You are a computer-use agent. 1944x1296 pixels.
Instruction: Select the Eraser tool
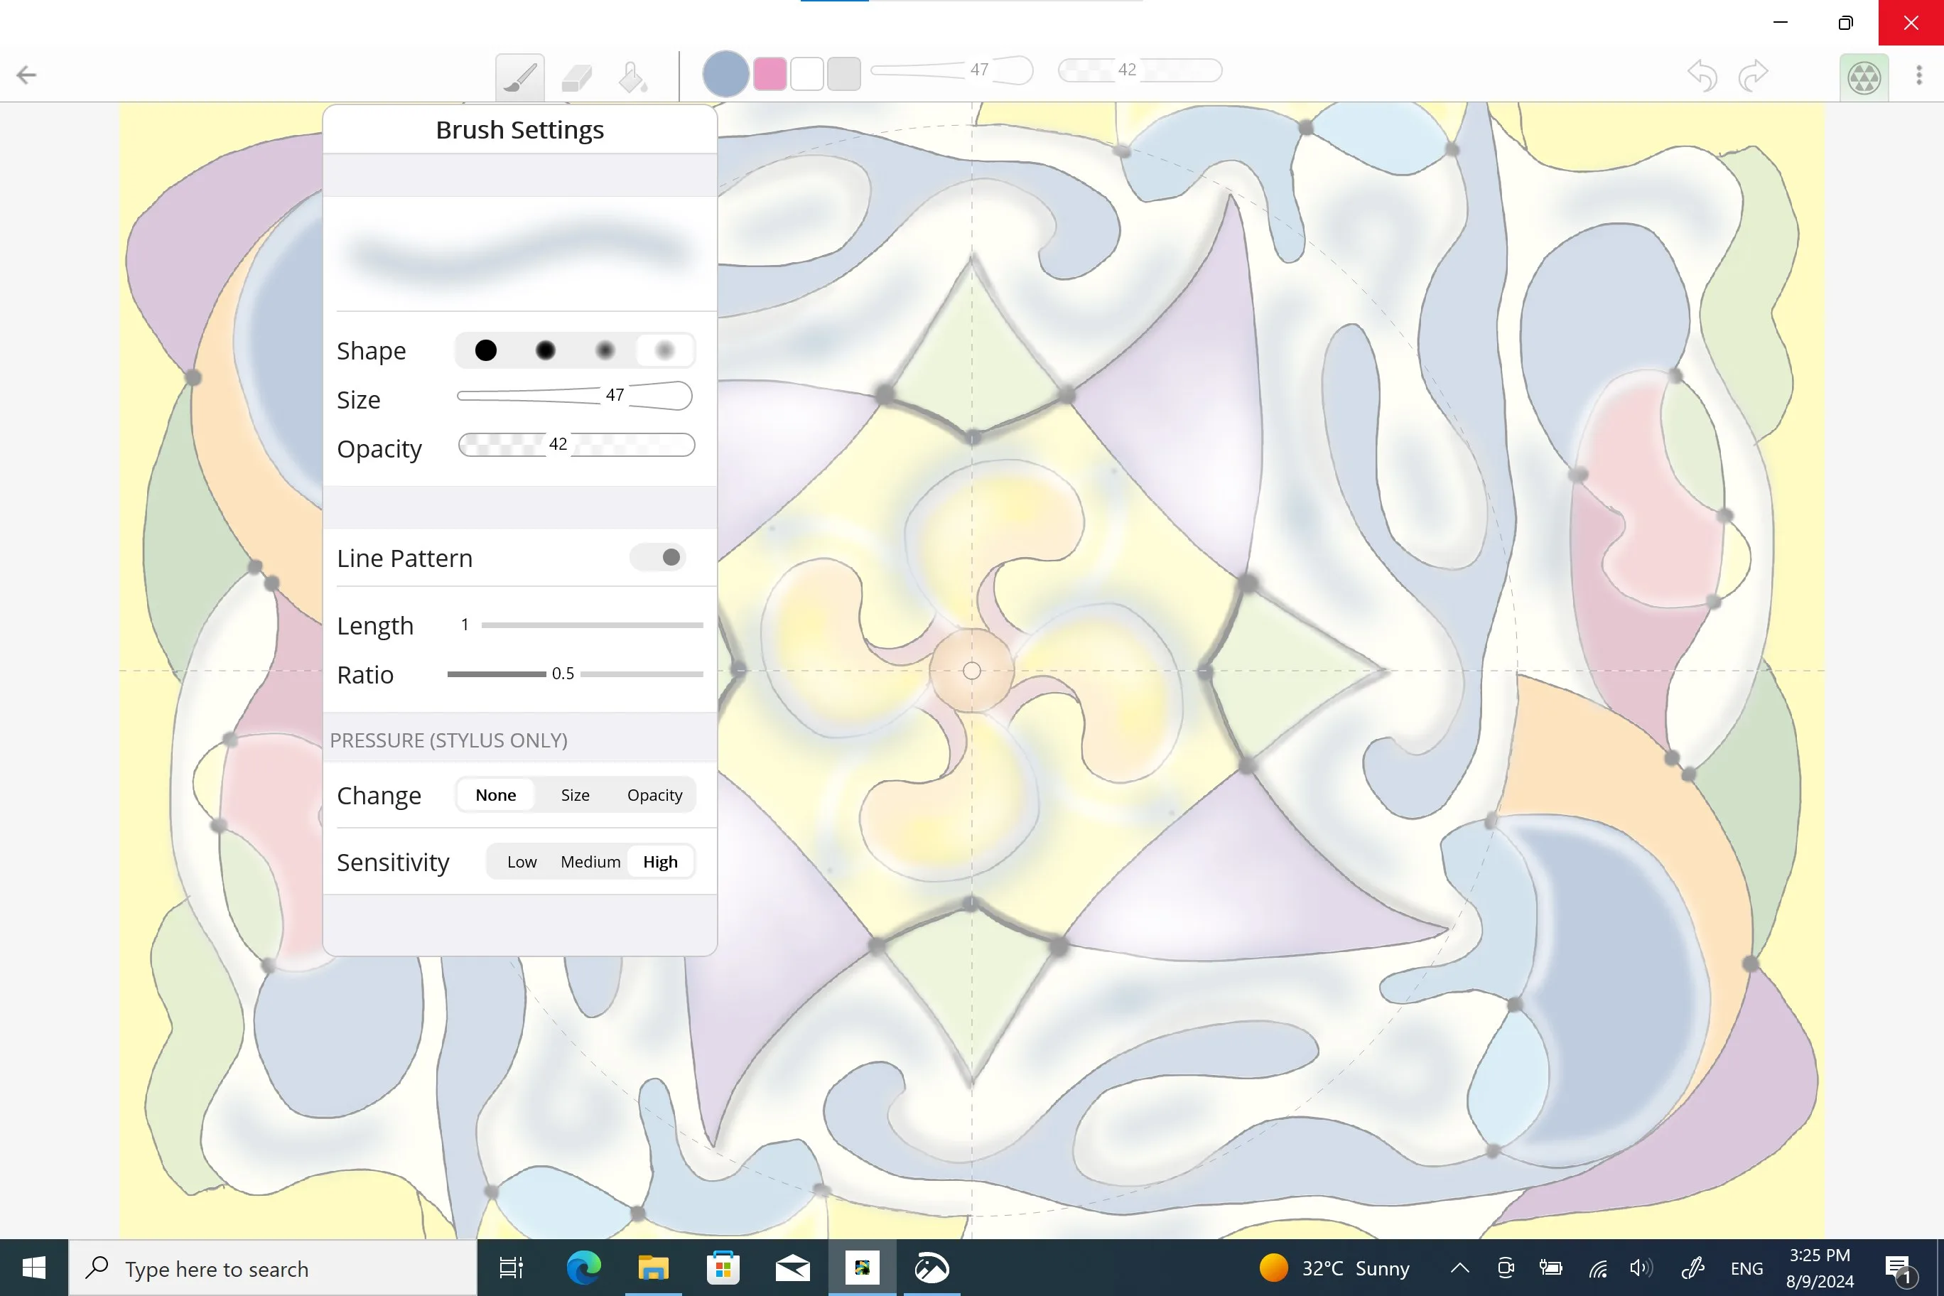tap(576, 77)
